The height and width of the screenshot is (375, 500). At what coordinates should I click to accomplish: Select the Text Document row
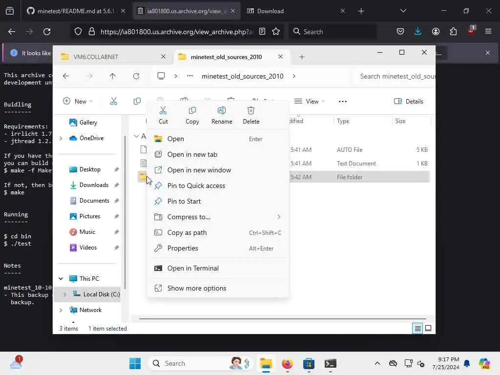coord(284,163)
